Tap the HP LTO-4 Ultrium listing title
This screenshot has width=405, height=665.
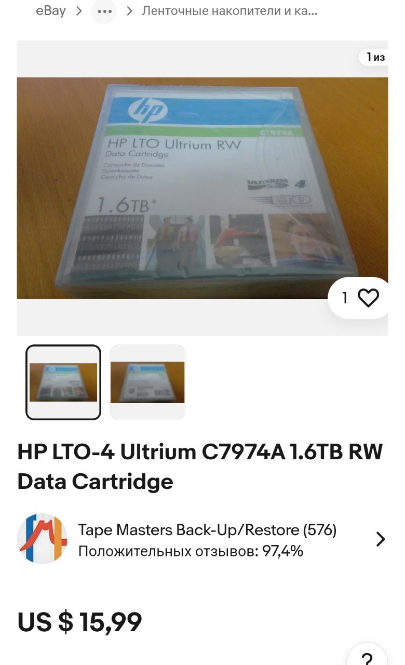coord(200,467)
